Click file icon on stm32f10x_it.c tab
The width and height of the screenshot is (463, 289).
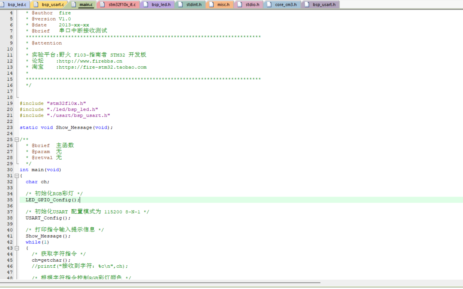tap(102, 5)
